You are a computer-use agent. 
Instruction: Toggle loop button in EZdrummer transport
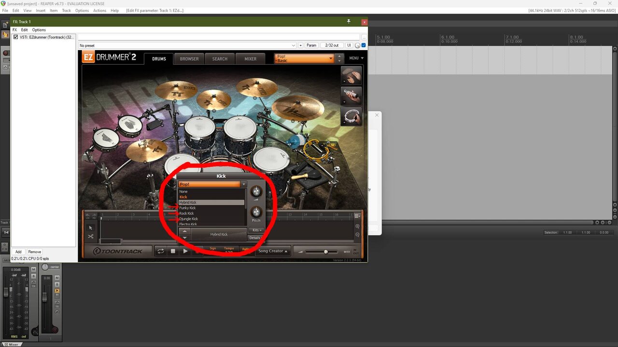tap(161, 251)
